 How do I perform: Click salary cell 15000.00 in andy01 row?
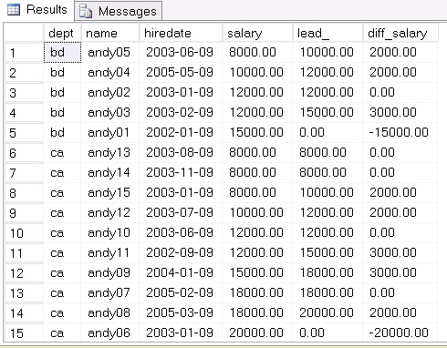(256, 132)
